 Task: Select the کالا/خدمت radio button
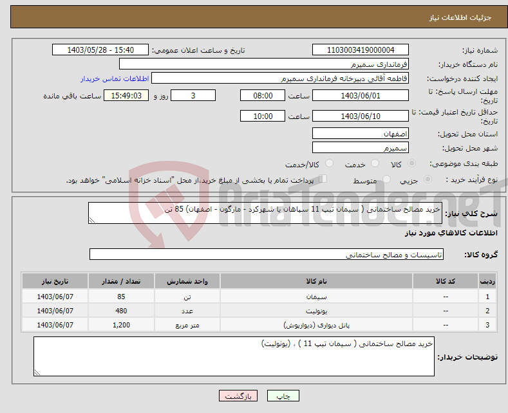329,163
